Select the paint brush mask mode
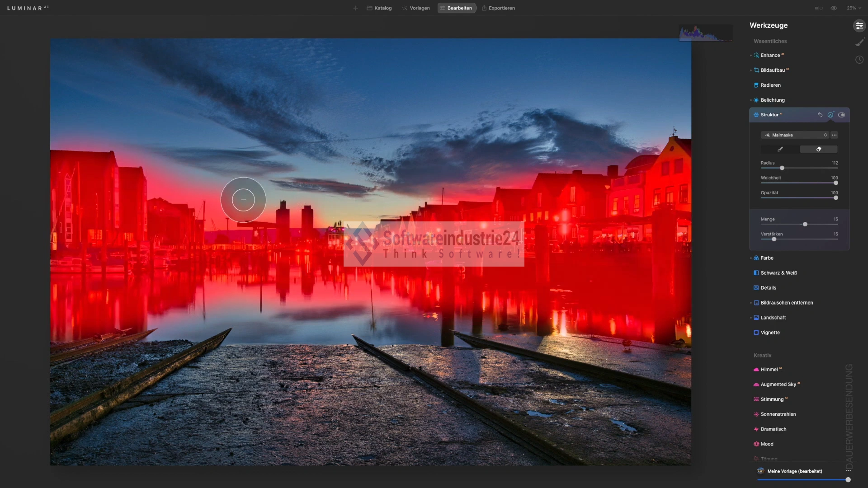This screenshot has height=488, width=868. tap(780, 149)
